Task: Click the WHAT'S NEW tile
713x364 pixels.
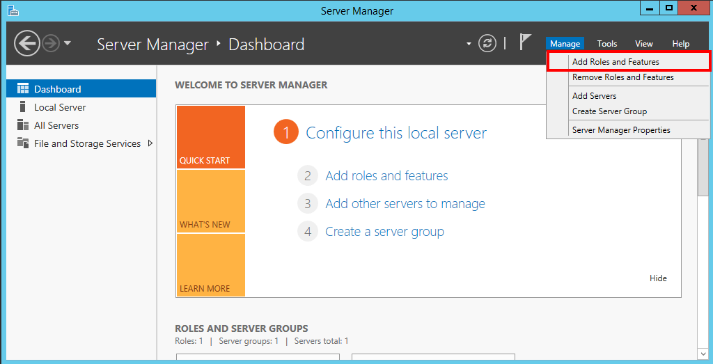Action: 211,201
